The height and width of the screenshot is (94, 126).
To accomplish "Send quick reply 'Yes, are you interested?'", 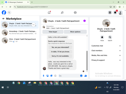I will pos(60,47).
